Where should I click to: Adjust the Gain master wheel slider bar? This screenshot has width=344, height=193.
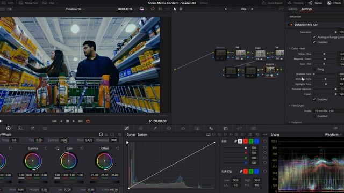click(69, 182)
